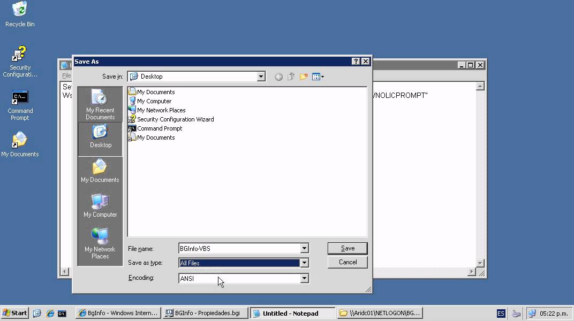Open the File menu in Notepad

coord(66,75)
